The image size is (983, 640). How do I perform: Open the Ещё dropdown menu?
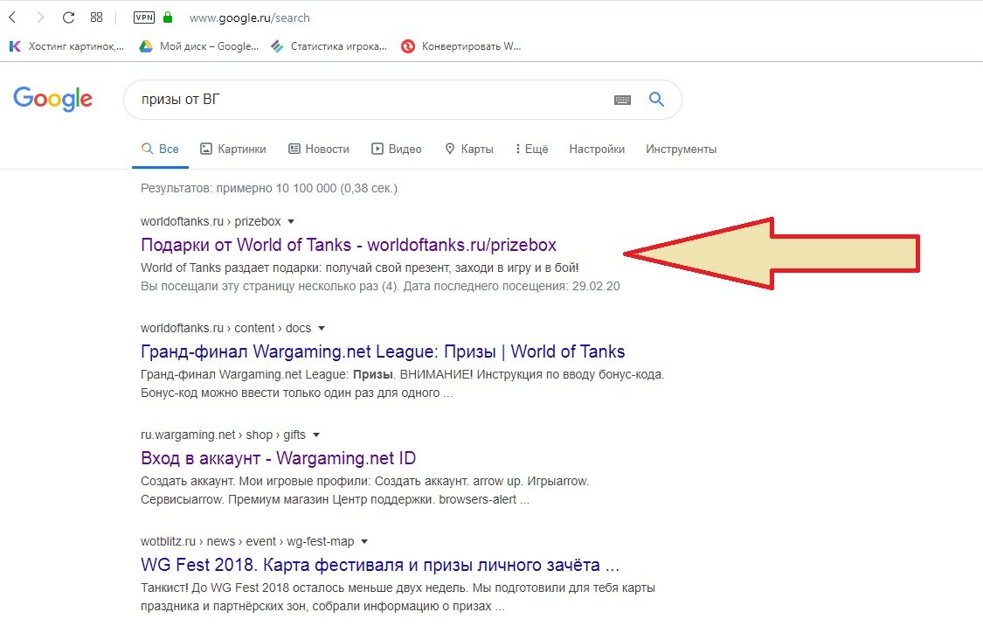[531, 149]
